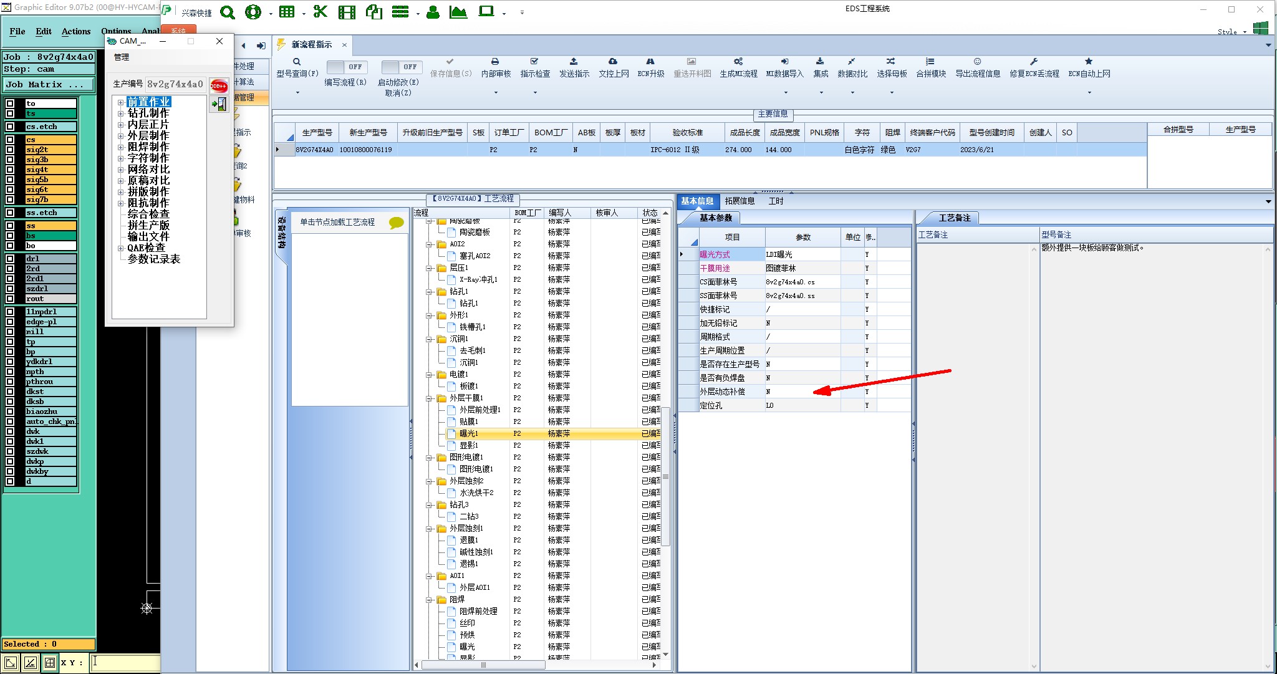This screenshot has width=1277, height=674.
Task: Click 生成MI流程 gears icon
Action: [x=738, y=62]
